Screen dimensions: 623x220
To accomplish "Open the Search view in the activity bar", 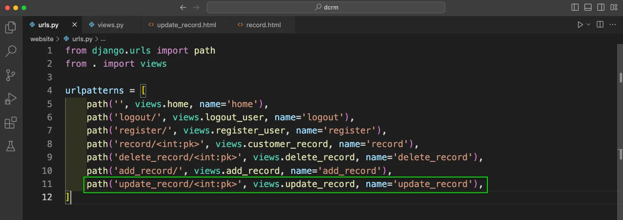I will click(10, 51).
